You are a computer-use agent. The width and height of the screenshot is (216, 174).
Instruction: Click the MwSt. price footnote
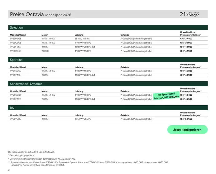[31, 152]
